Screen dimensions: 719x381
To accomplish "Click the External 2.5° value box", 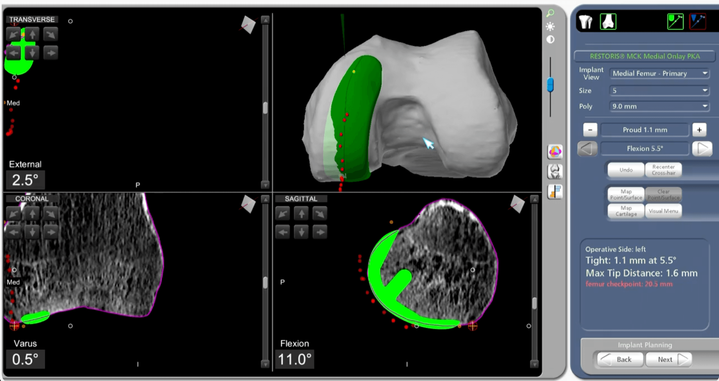I will point(25,180).
